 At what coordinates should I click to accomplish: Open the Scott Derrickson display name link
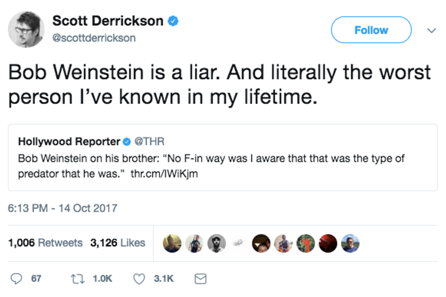pyautogui.click(x=108, y=21)
